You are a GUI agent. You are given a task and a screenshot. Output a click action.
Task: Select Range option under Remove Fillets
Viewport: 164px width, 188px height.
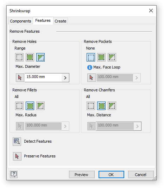[x=40, y=106]
